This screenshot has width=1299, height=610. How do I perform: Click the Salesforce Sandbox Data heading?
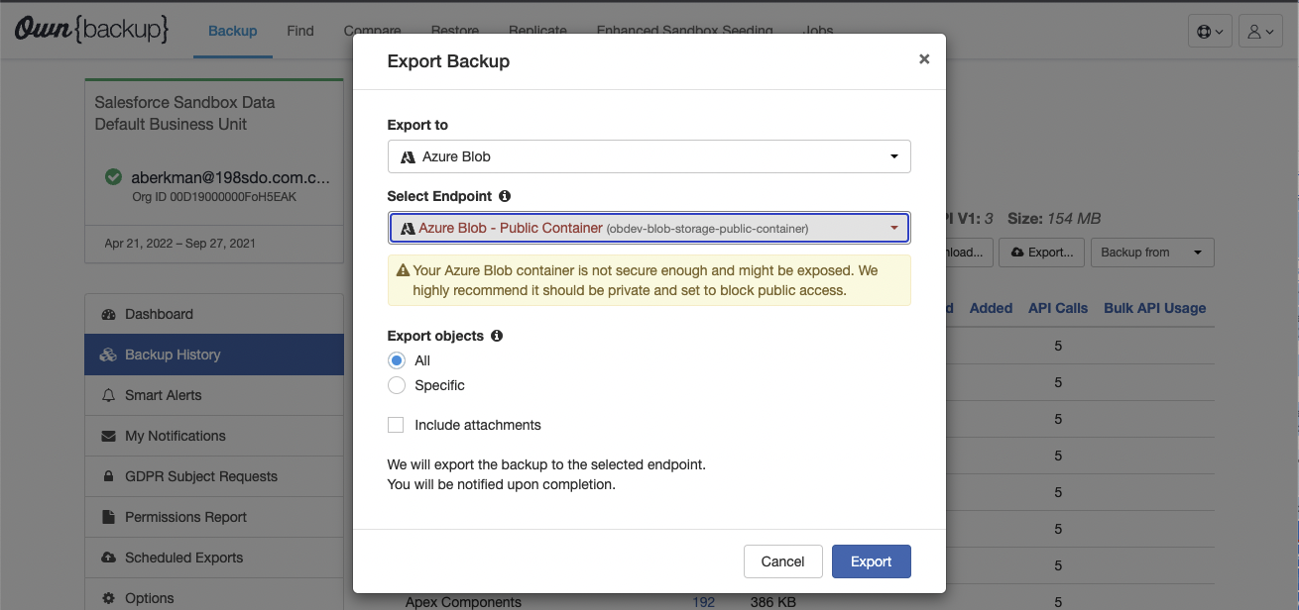184,102
